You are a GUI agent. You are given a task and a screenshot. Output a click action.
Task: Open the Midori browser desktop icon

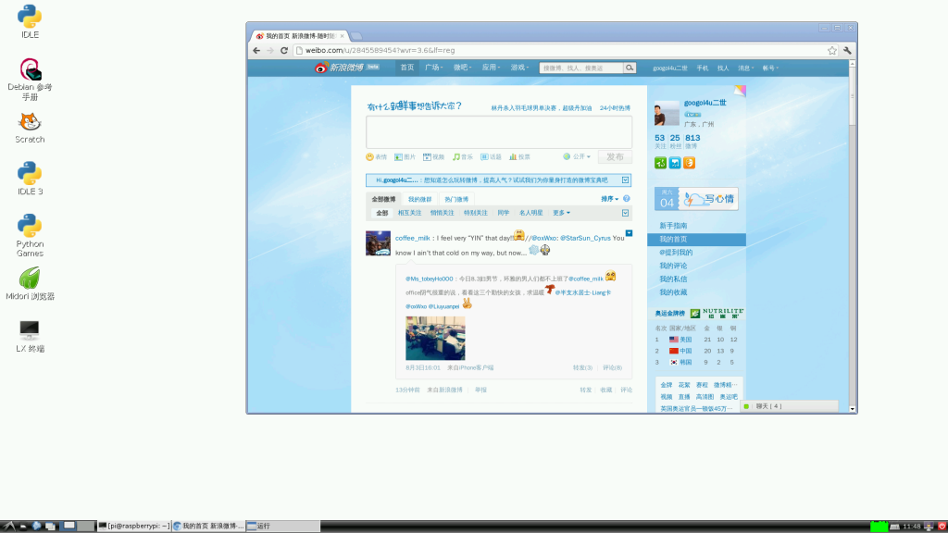(30, 283)
